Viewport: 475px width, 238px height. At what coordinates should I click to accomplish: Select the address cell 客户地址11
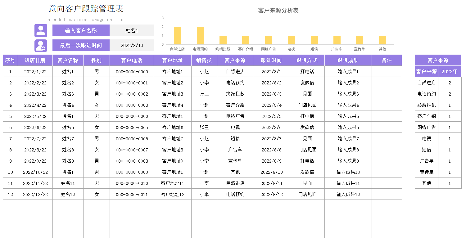pos(173,183)
